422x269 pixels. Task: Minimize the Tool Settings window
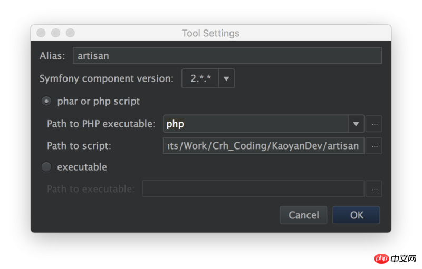point(55,33)
